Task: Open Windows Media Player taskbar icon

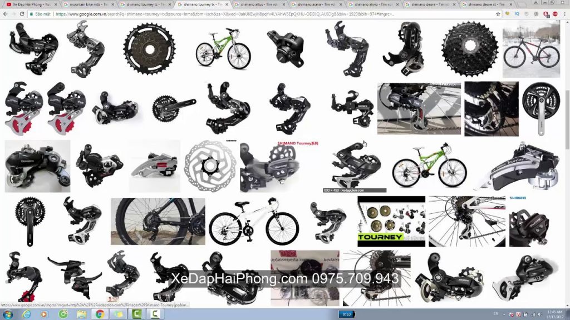Action: (x=44, y=314)
